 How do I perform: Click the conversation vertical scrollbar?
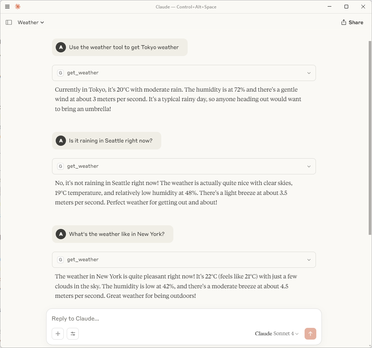click(370, 137)
